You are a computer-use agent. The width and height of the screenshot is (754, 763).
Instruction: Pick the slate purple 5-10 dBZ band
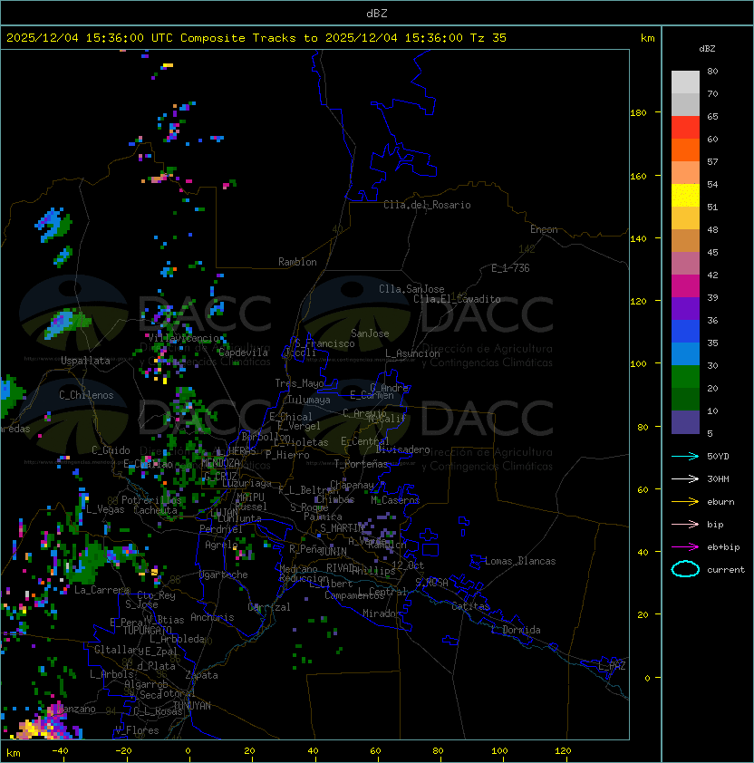685,422
